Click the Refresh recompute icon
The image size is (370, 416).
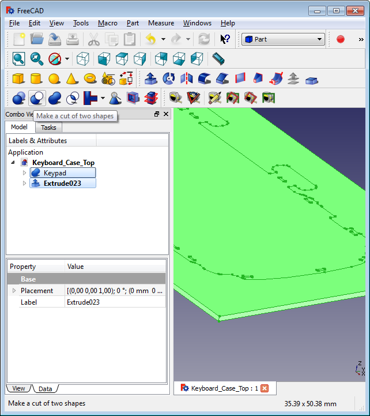coord(204,39)
